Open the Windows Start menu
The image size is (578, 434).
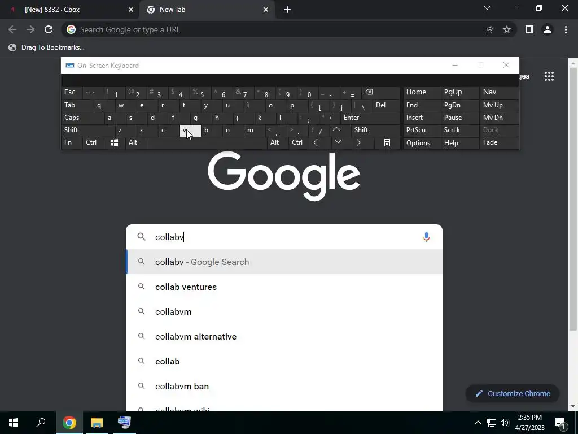pos(14,423)
